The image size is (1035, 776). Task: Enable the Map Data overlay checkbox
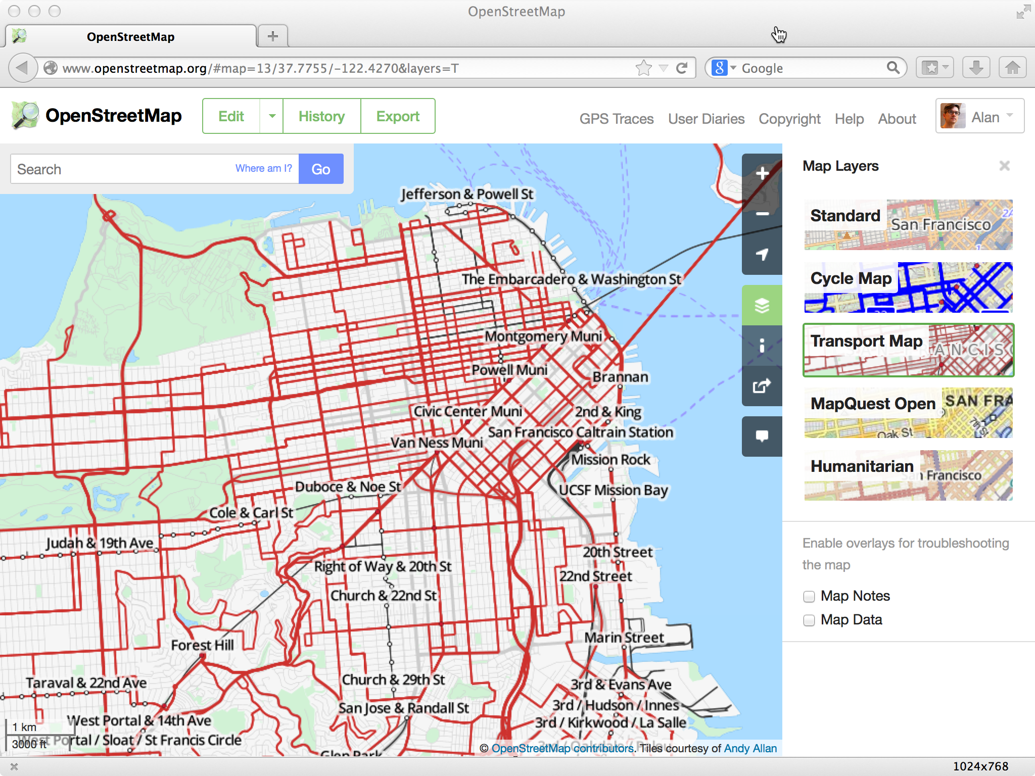click(x=809, y=620)
